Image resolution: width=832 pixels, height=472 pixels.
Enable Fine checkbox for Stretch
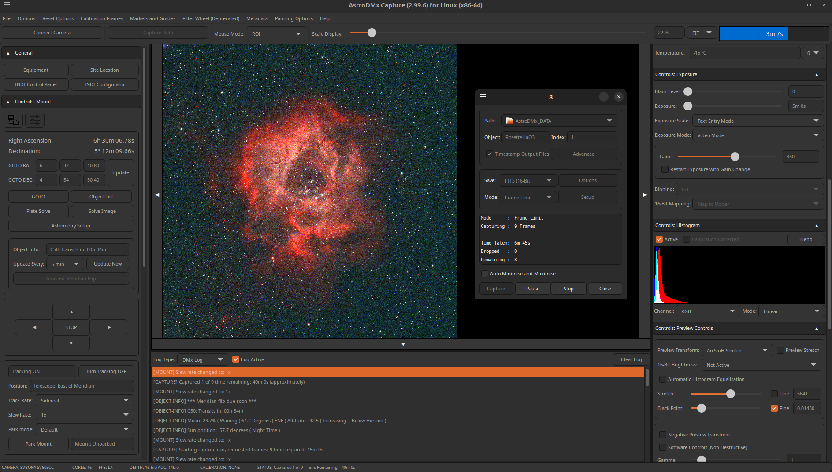(x=774, y=394)
